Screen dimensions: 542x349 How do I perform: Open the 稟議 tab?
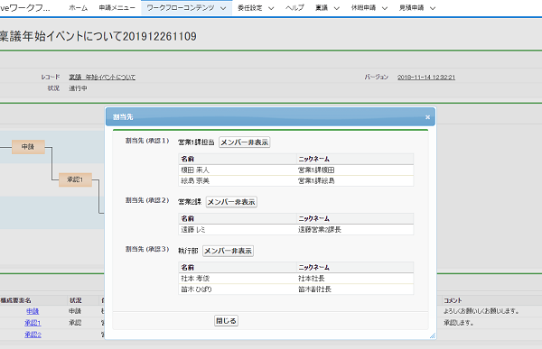point(322,7)
